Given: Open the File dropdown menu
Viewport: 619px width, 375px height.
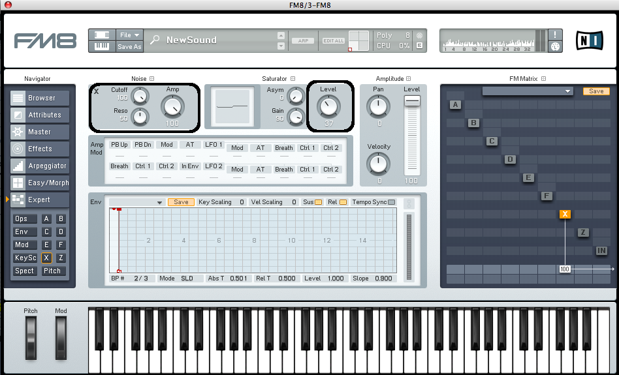Looking at the screenshot, I should [129, 35].
